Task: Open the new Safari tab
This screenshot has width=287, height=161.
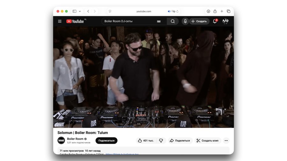Action: click(x=222, y=11)
